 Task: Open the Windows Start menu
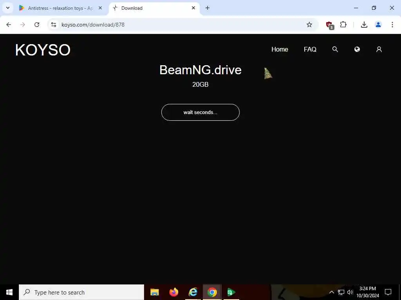pyautogui.click(x=9, y=292)
